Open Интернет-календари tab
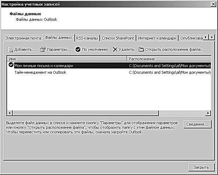Image resolution: width=218 pixels, height=175 pixels. tap(157, 38)
